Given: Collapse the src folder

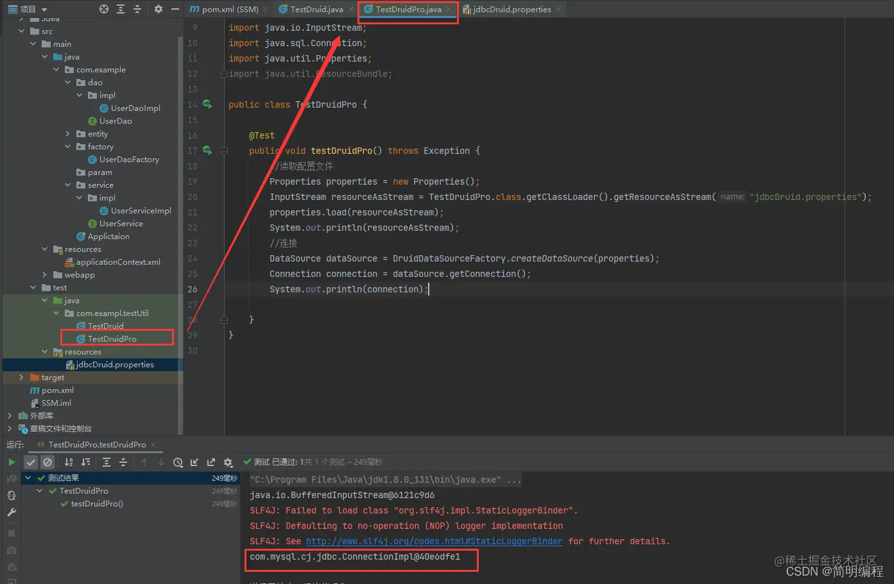Looking at the screenshot, I should pyautogui.click(x=21, y=31).
